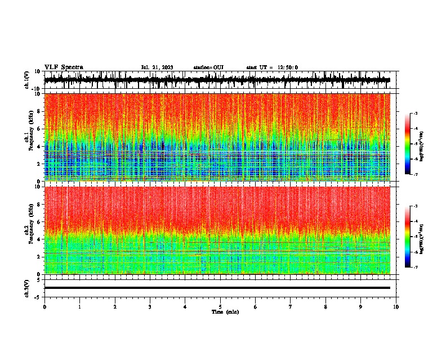The width and height of the screenshot is (446, 344).
Task: Click the "-7" tick on ch.2 color bar
Action: click(x=415, y=267)
